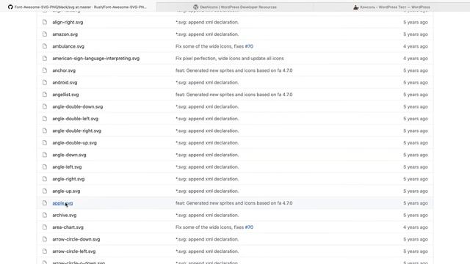Open angle-double-down.svg file
This screenshot has width=470, height=264.
(78, 106)
